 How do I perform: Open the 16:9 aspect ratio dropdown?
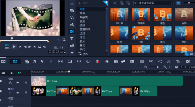[56, 47]
